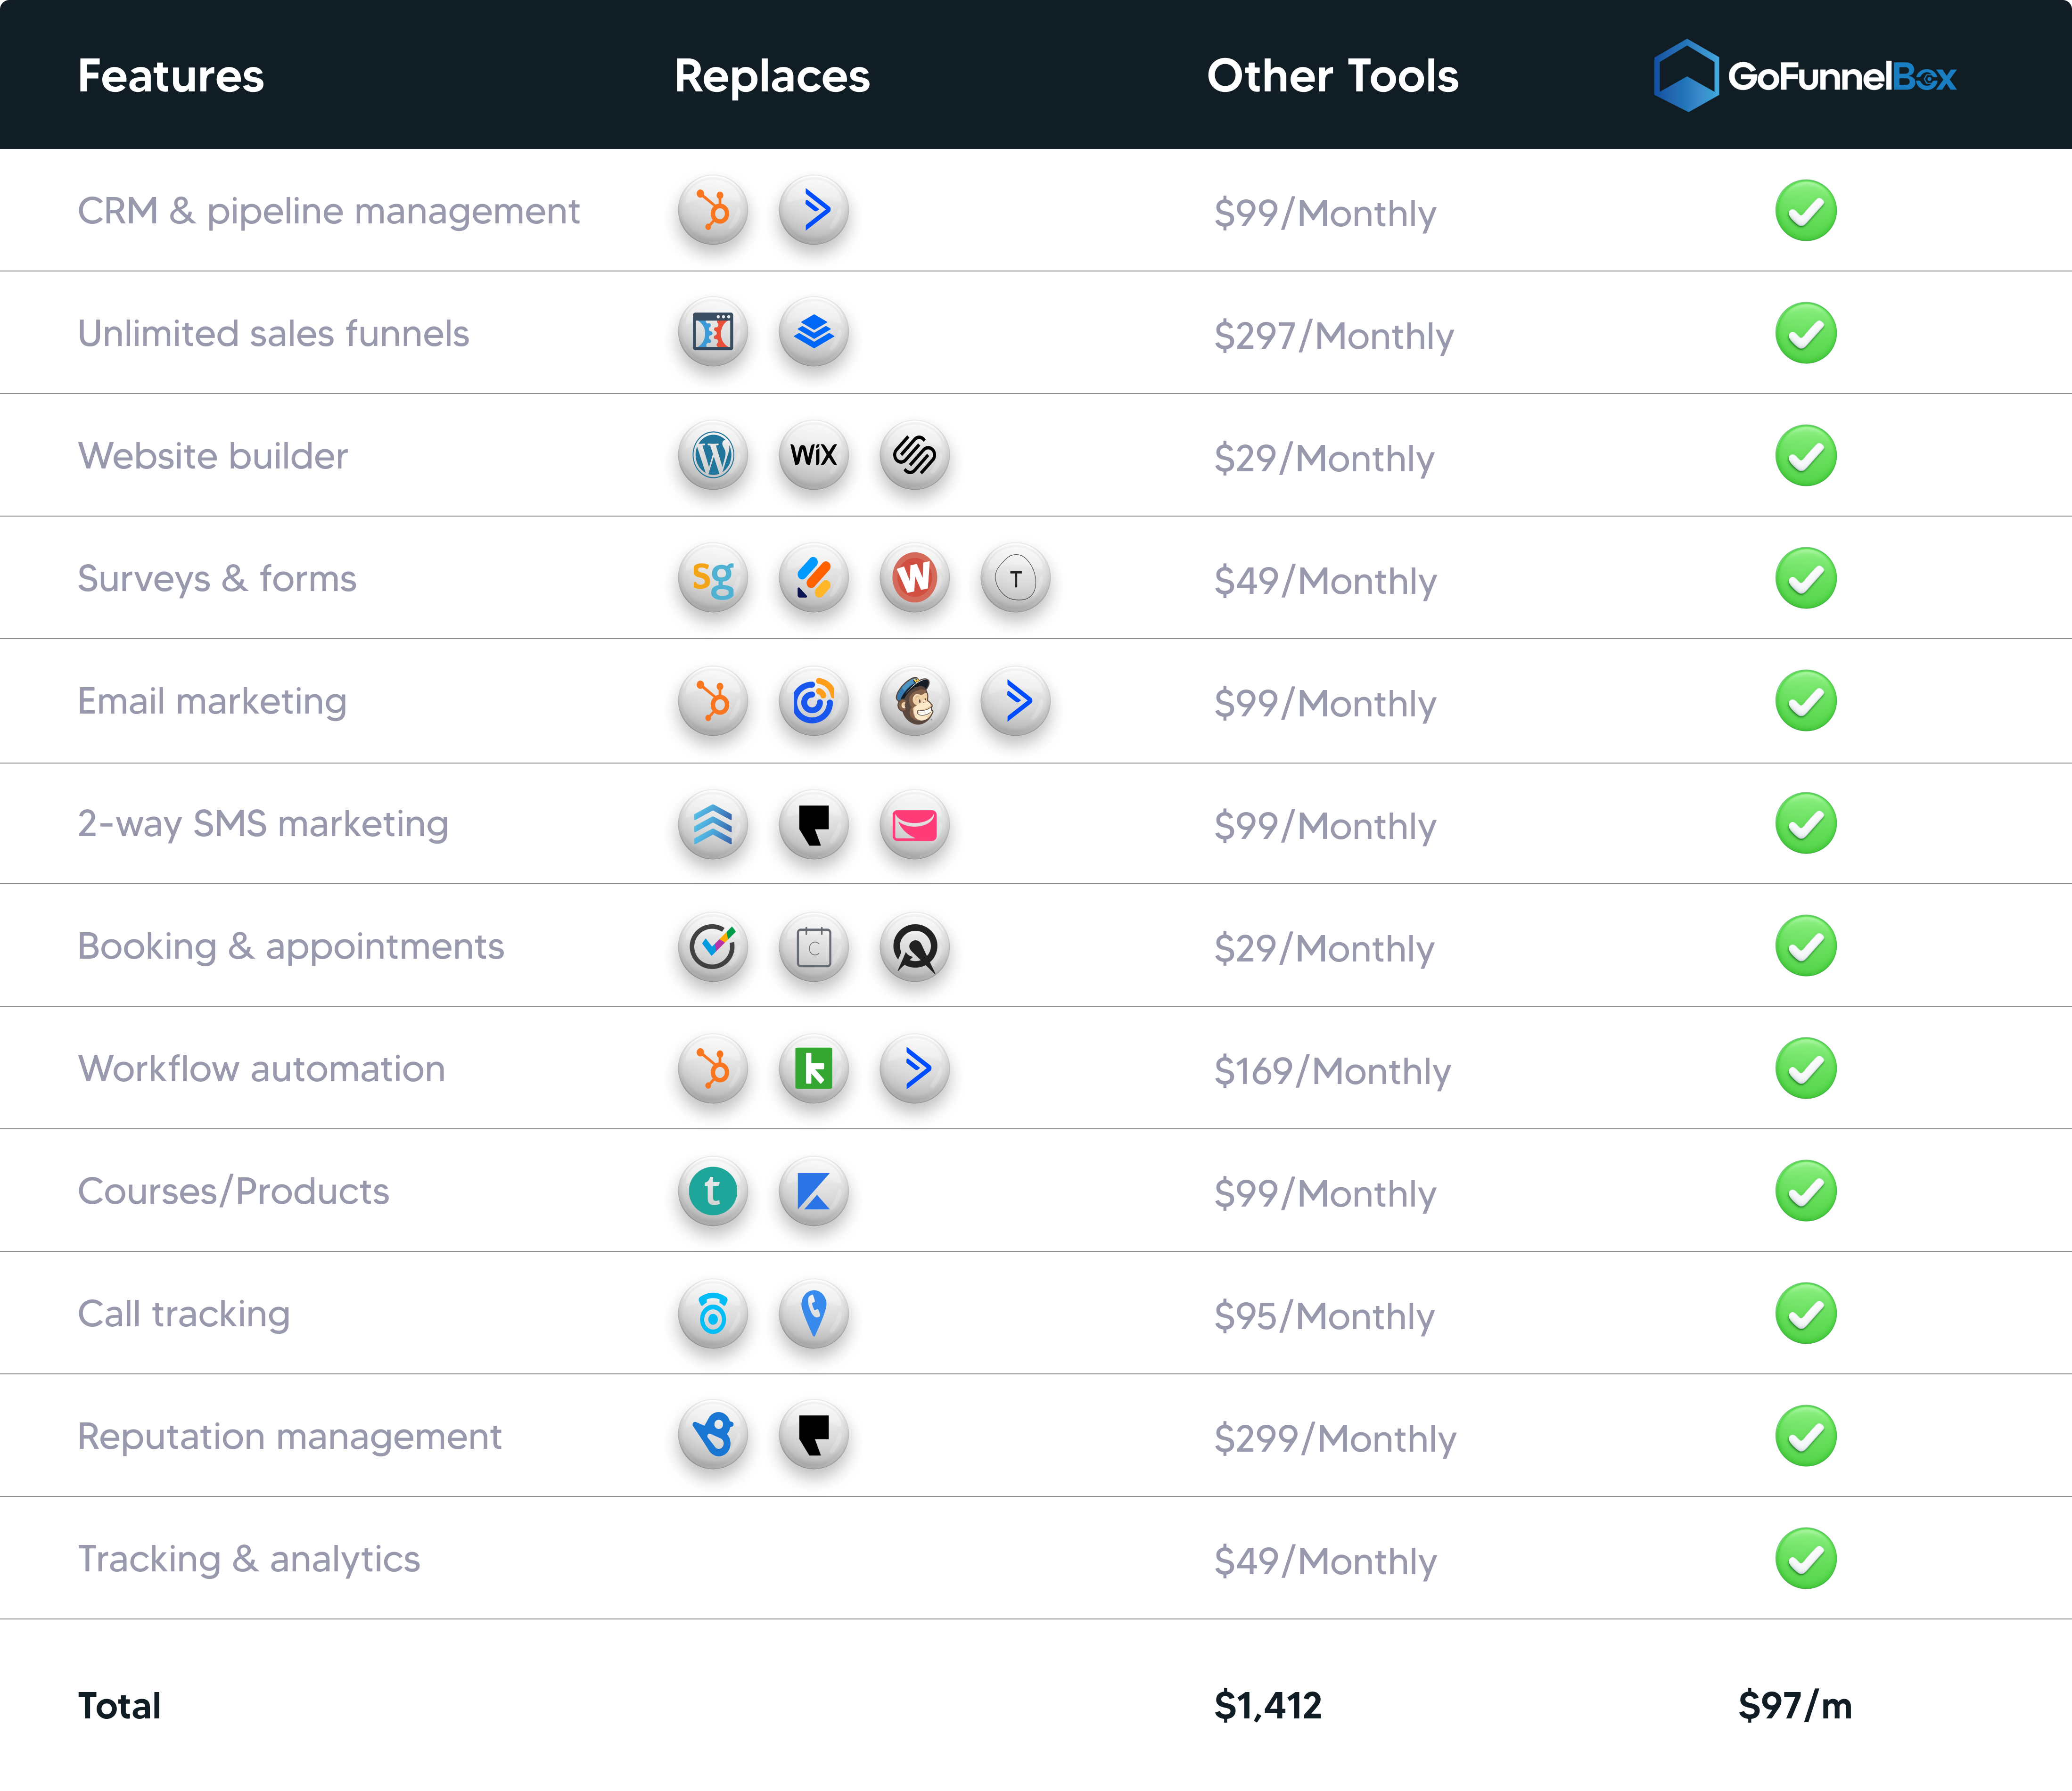This screenshot has width=2072, height=1791.
Task: Click the CallRail icon in Call tracking row
Action: point(713,1313)
